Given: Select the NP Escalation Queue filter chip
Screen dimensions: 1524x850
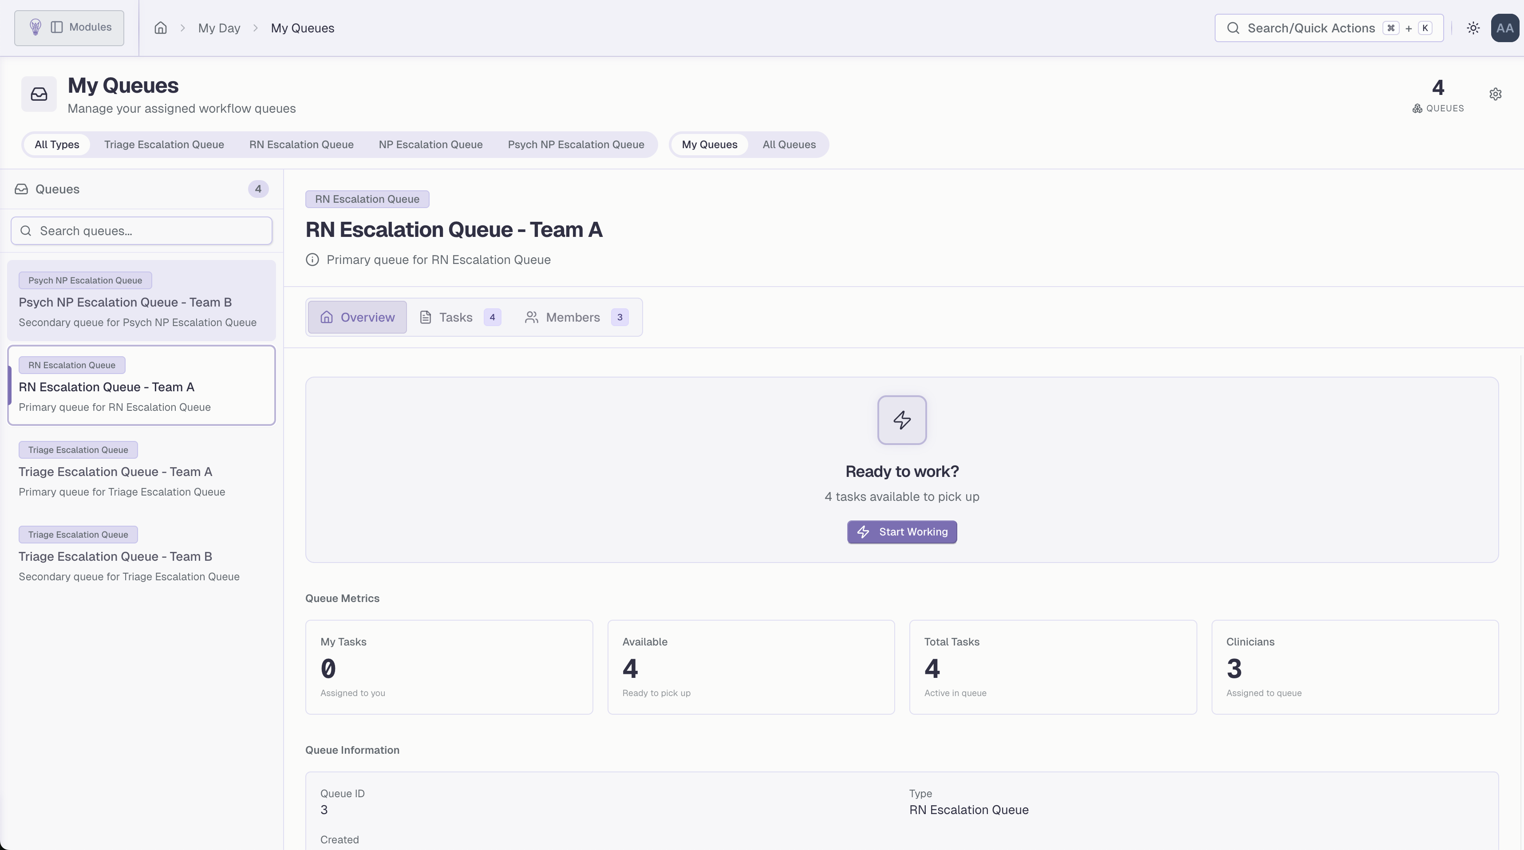Looking at the screenshot, I should coord(430,144).
